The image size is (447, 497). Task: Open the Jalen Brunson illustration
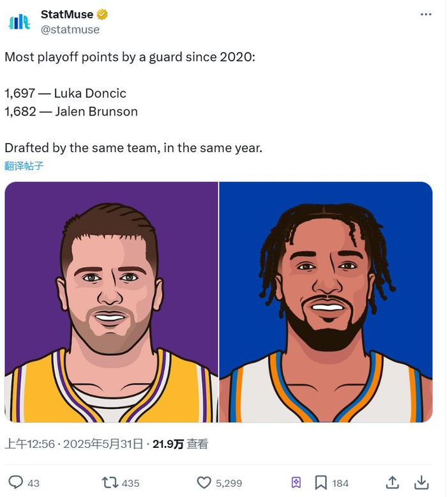coord(326,302)
